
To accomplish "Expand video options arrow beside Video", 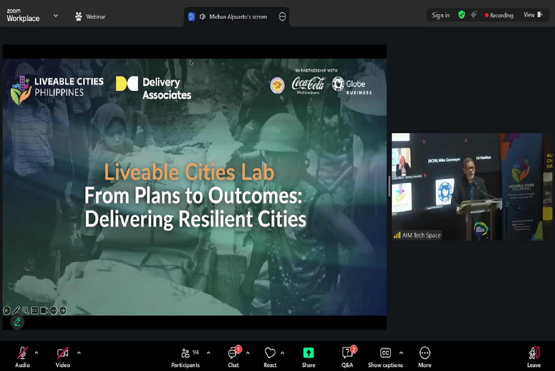I will pos(79,353).
